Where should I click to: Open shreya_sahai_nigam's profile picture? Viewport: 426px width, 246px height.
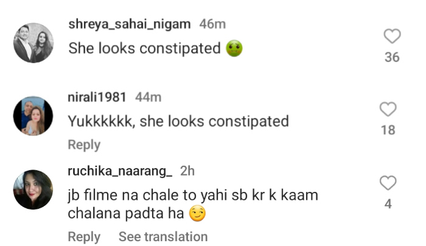(33, 43)
